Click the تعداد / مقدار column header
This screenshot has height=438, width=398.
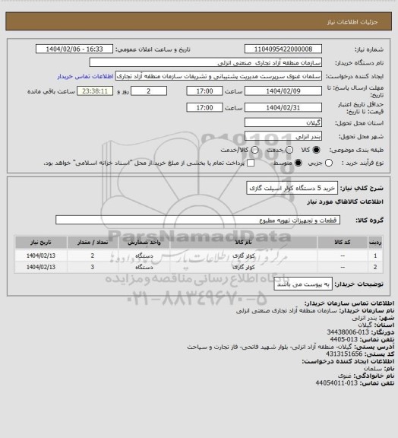coord(93,242)
